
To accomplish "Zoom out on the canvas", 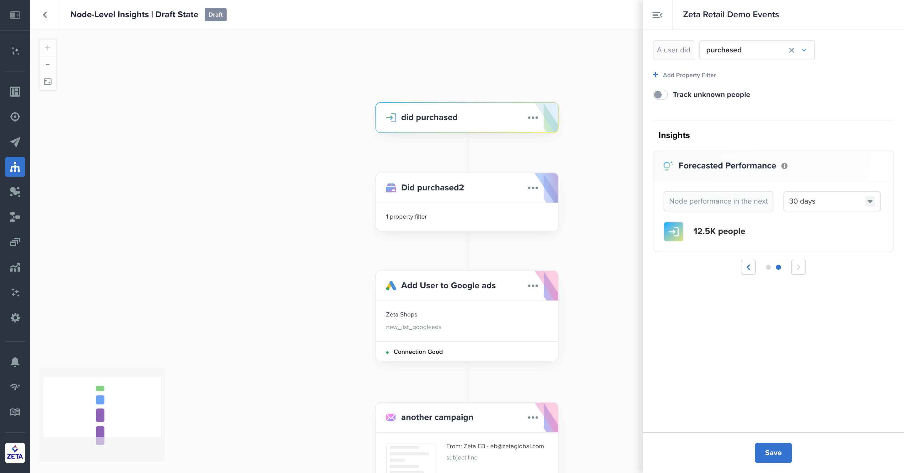I will pyautogui.click(x=48, y=65).
